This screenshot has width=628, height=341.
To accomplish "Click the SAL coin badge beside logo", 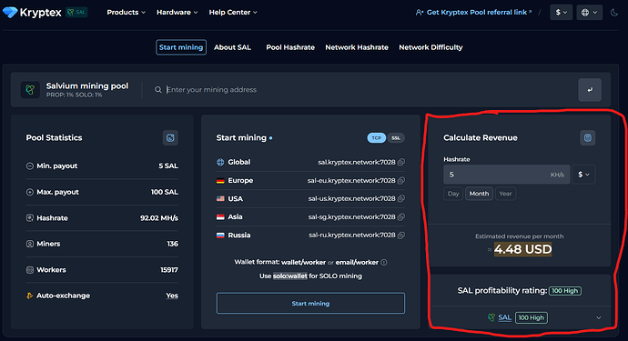I will (x=76, y=13).
